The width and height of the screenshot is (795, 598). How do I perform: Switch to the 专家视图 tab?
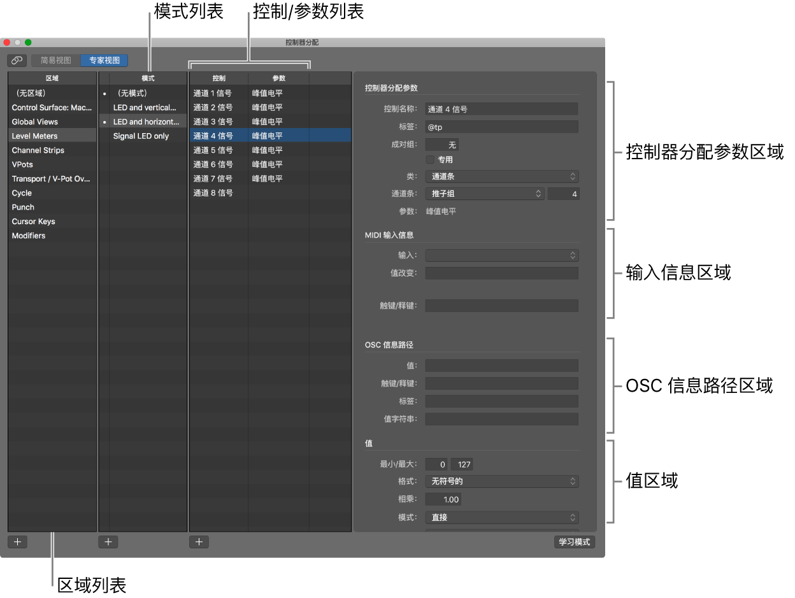[x=104, y=60]
